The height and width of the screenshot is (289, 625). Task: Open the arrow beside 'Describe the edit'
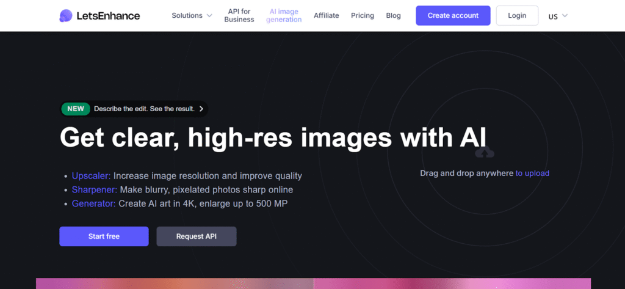(201, 109)
